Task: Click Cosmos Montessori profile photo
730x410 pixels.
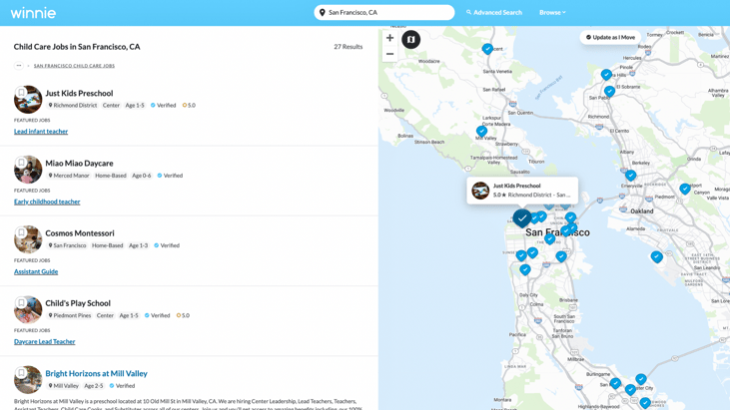Action: click(x=28, y=239)
